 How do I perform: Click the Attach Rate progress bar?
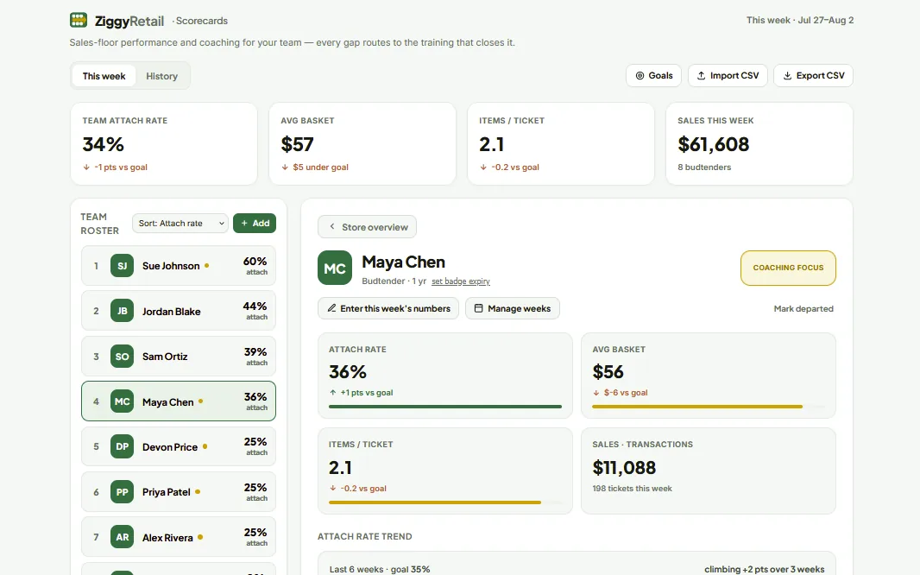(x=445, y=407)
